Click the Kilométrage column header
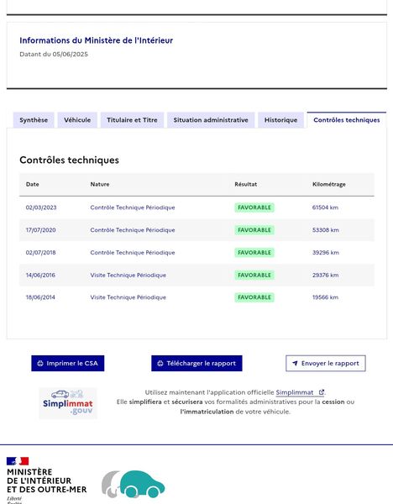Viewport: 393px width, 504px height. coord(329,184)
